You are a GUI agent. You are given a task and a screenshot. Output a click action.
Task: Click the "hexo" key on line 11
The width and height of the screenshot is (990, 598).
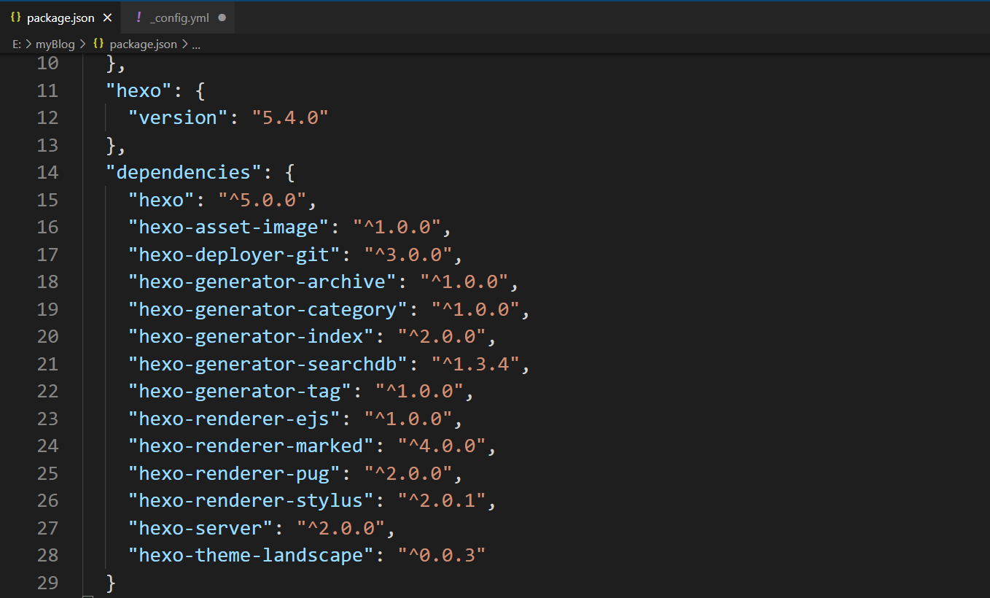pos(139,90)
